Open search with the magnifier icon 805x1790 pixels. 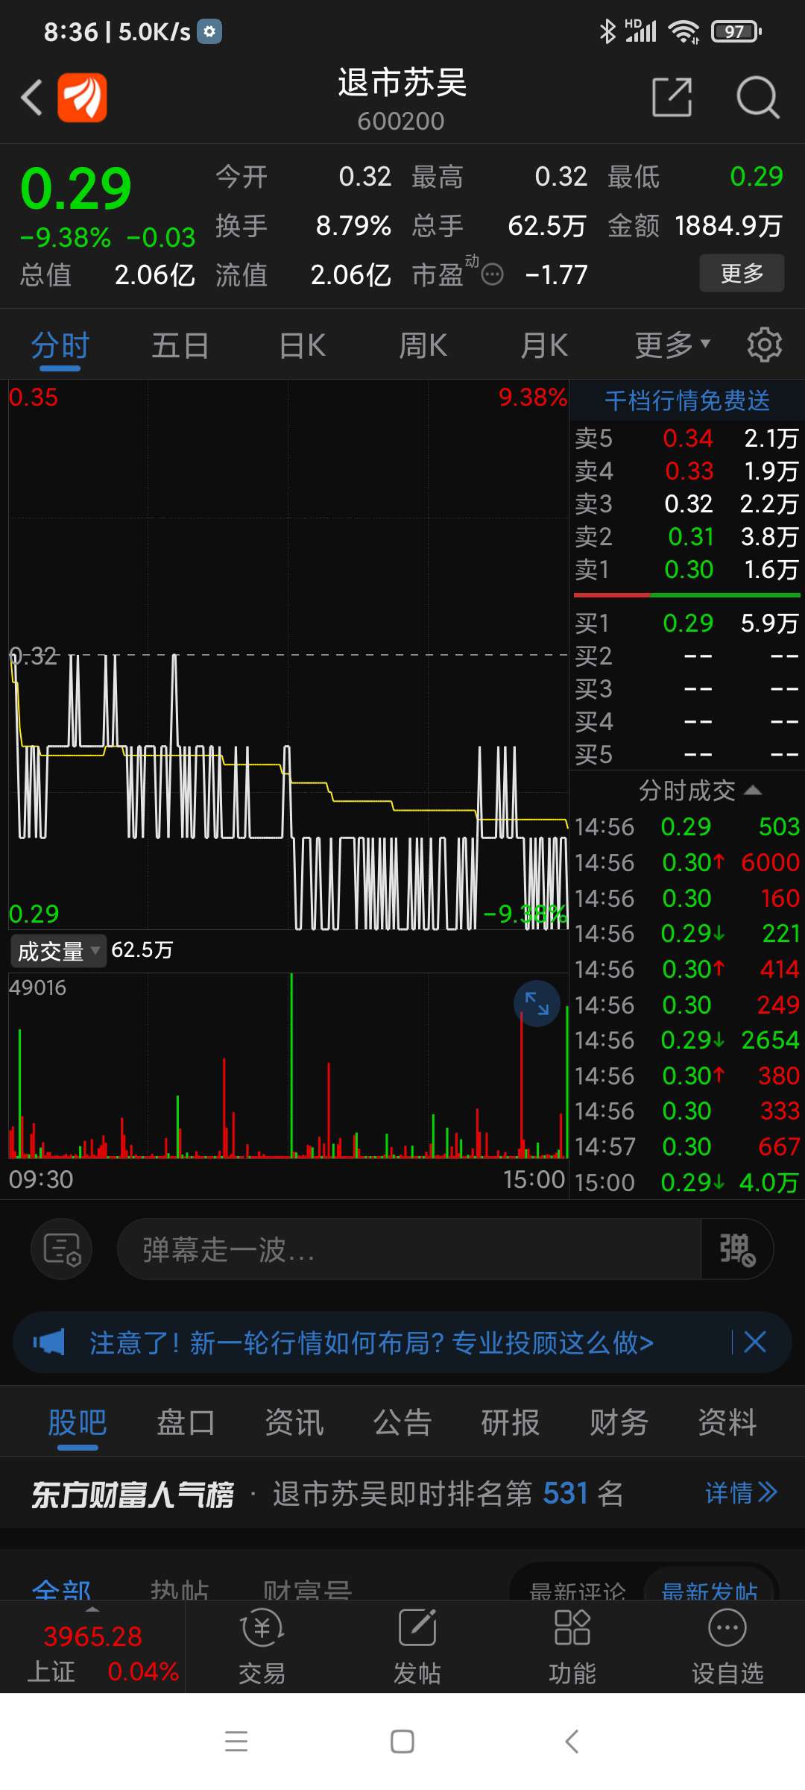click(757, 97)
